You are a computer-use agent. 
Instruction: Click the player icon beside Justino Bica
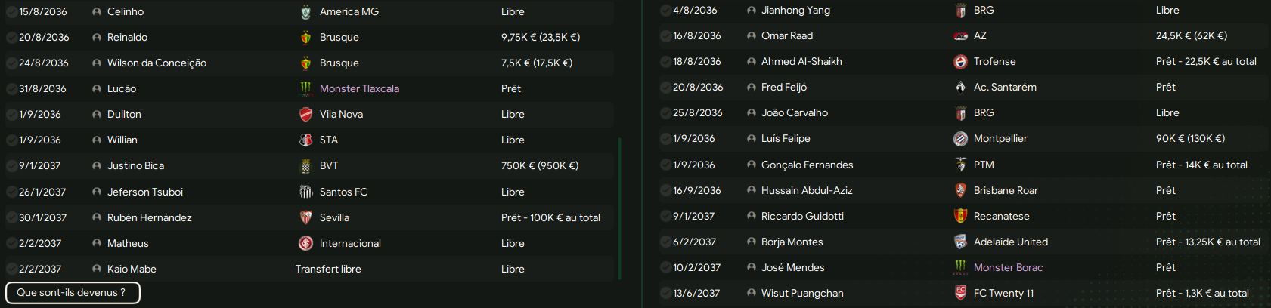97,166
